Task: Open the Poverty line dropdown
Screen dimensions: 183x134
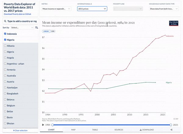Action: [128, 9]
